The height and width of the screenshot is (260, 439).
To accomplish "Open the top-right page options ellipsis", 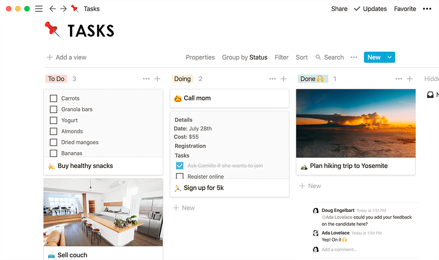I will tap(427, 9).
